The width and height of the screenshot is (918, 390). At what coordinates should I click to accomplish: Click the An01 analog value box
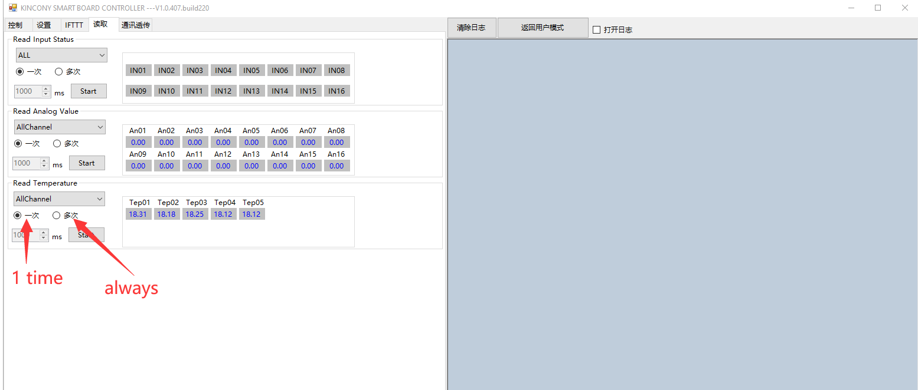coord(138,142)
